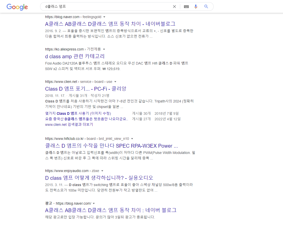
Task: Click the Google logo
Action: click(x=17, y=7)
